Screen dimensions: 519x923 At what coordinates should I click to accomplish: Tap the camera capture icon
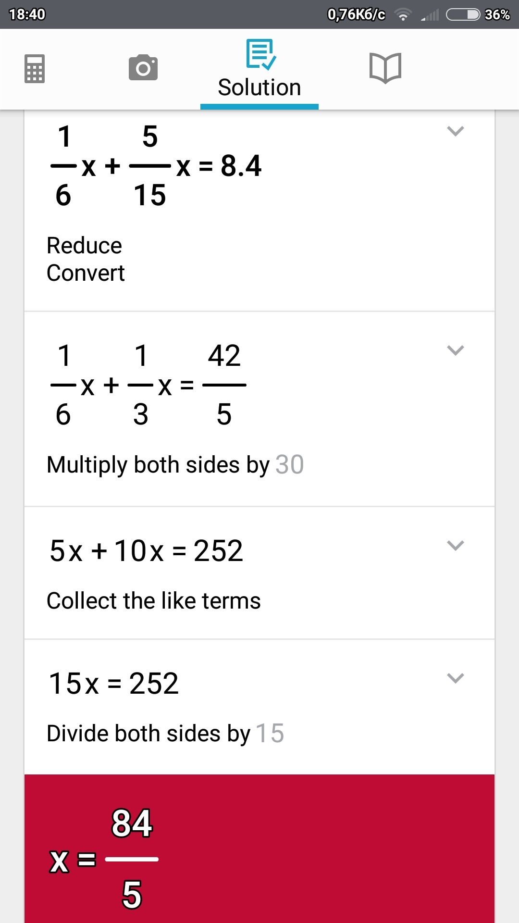click(x=143, y=68)
